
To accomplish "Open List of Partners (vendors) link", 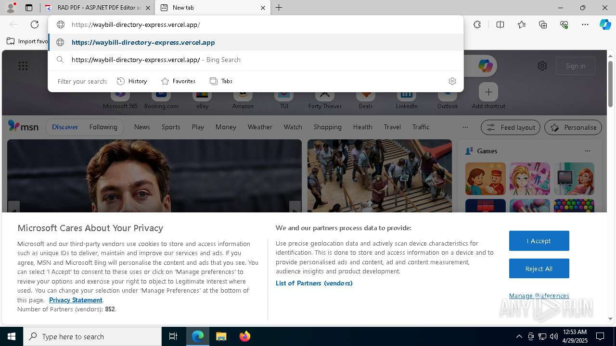I will click(314, 283).
